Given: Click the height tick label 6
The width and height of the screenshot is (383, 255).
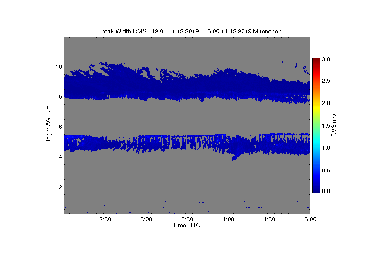Looking at the screenshot, I should pyautogui.click(x=60, y=127).
